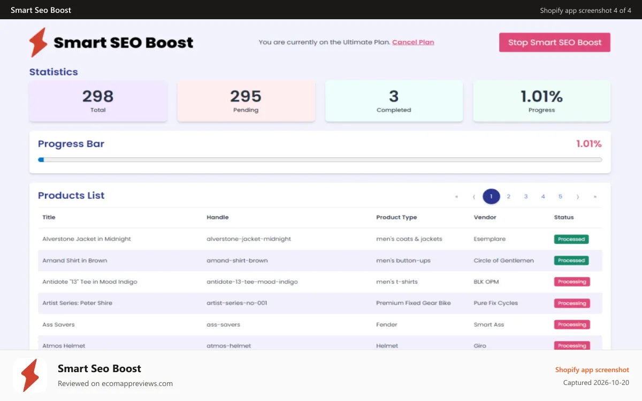642x401 pixels.
Task: Click the Progress 1.01% statistics card
Action: (x=542, y=101)
